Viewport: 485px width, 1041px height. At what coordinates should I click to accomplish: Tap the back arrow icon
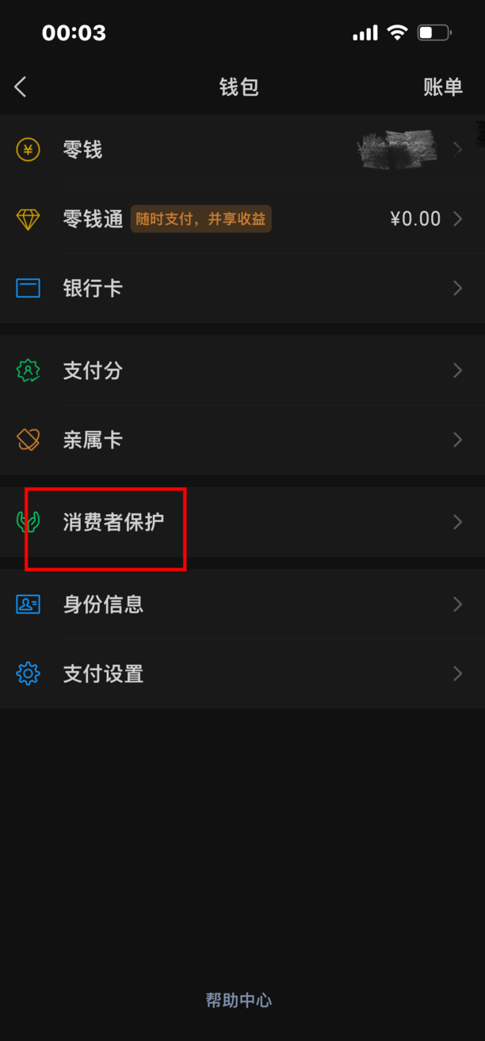point(21,87)
